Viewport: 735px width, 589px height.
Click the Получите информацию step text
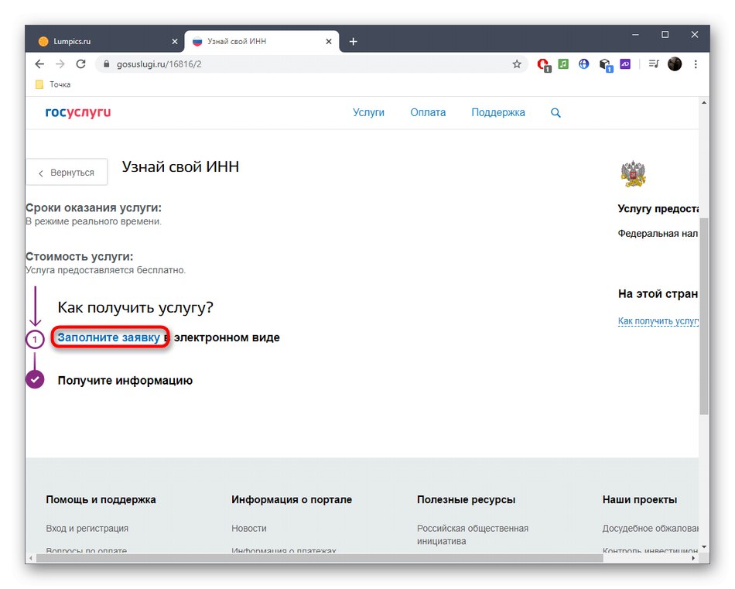tap(125, 380)
